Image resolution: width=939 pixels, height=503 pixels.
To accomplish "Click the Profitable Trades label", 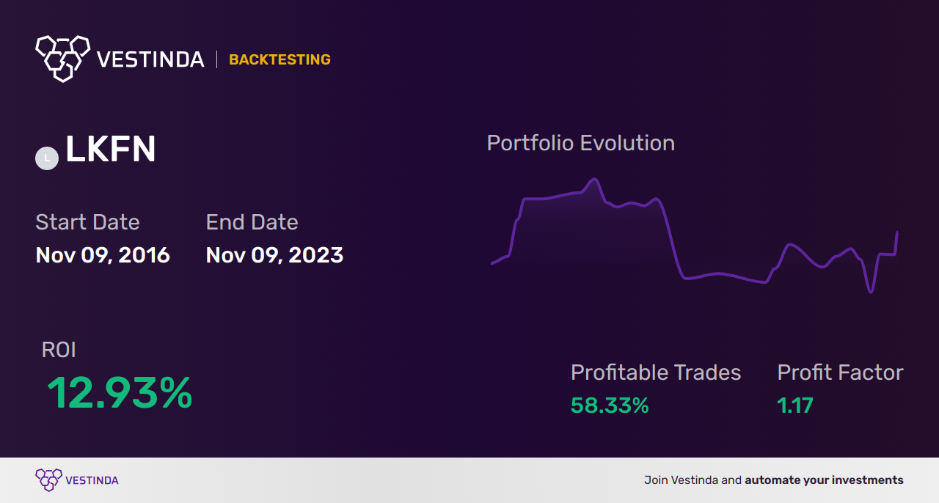I will 655,372.
